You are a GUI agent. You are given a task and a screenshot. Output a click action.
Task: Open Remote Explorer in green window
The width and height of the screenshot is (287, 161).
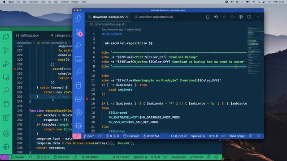(x=6, y=77)
